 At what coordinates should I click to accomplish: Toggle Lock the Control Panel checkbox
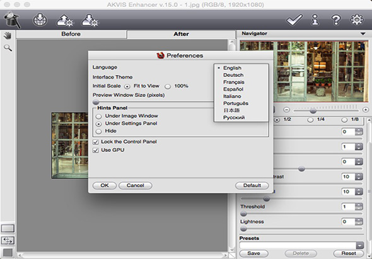point(96,142)
